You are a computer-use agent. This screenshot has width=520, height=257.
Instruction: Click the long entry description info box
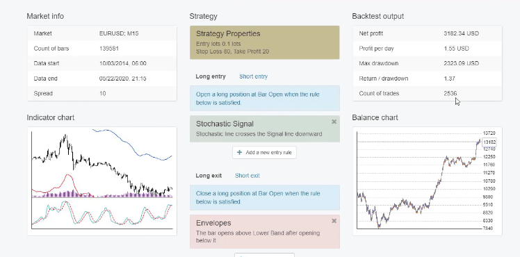[265, 99]
